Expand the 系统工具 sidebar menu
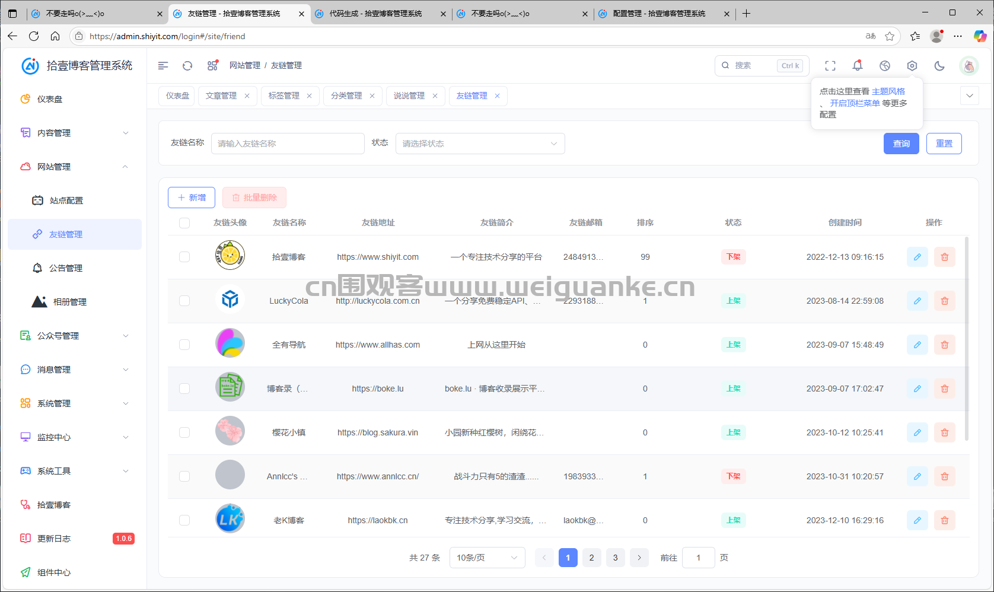This screenshot has width=994, height=592. pos(75,471)
